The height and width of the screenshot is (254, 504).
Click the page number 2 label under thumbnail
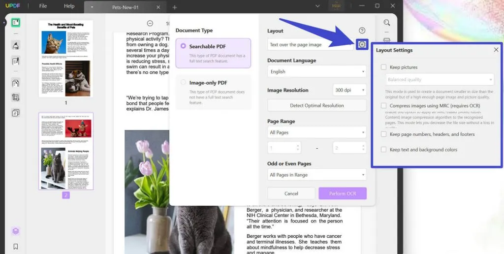pyautogui.click(x=66, y=195)
